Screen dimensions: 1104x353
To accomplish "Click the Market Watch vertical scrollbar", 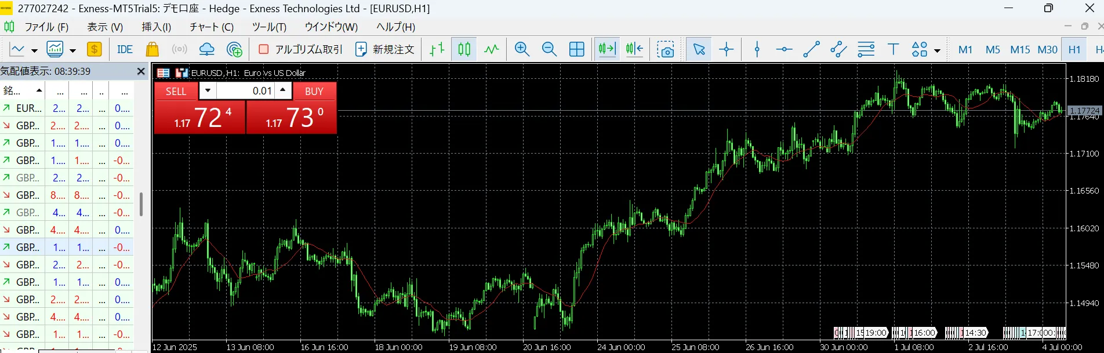I will [141, 205].
